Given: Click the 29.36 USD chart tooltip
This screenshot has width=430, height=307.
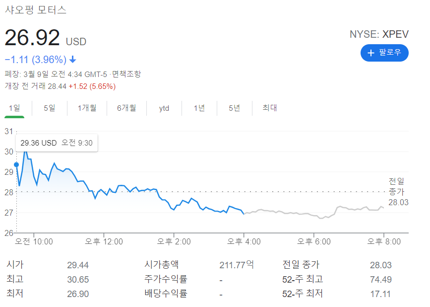Looking at the screenshot, I should [57, 143].
